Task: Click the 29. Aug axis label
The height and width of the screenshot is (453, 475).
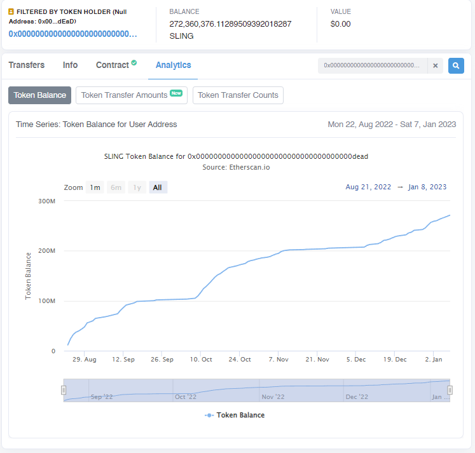Action: coord(84,359)
